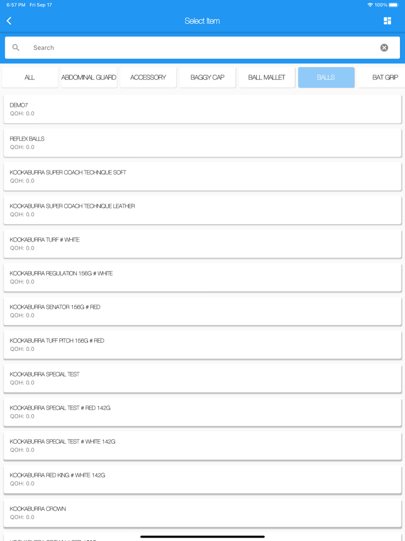405x541 pixels.
Task: Select the ABDOMINAL GUARD category tab
Action: tap(89, 77)
